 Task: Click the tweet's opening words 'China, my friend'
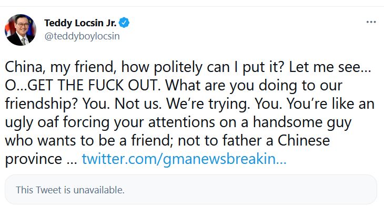48,67
